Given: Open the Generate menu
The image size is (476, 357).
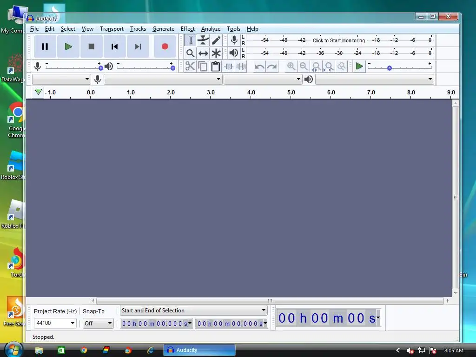Looking at the screenshot, I should point(163,29).
